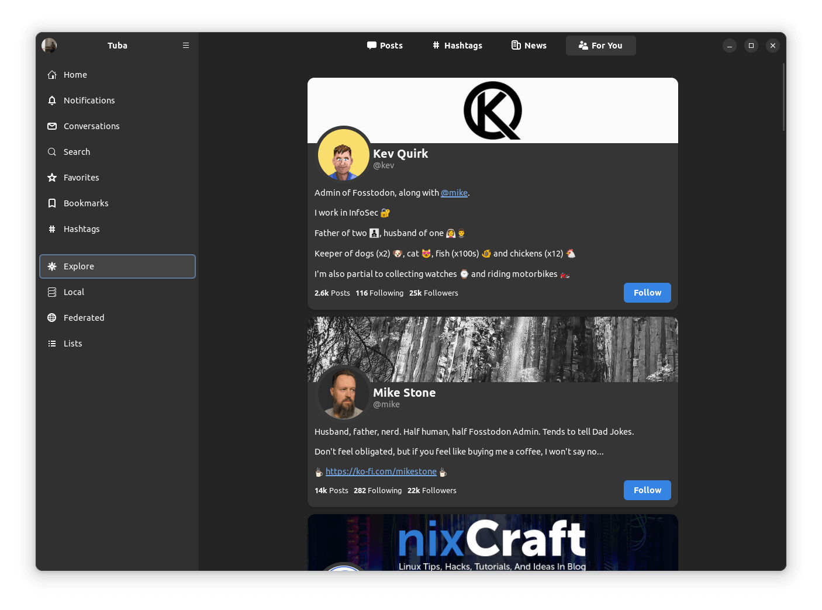Viewport: 822px width, 610px height.
Task: Open the ko-fi.com/mikestone link
Action: pos(381,472)
